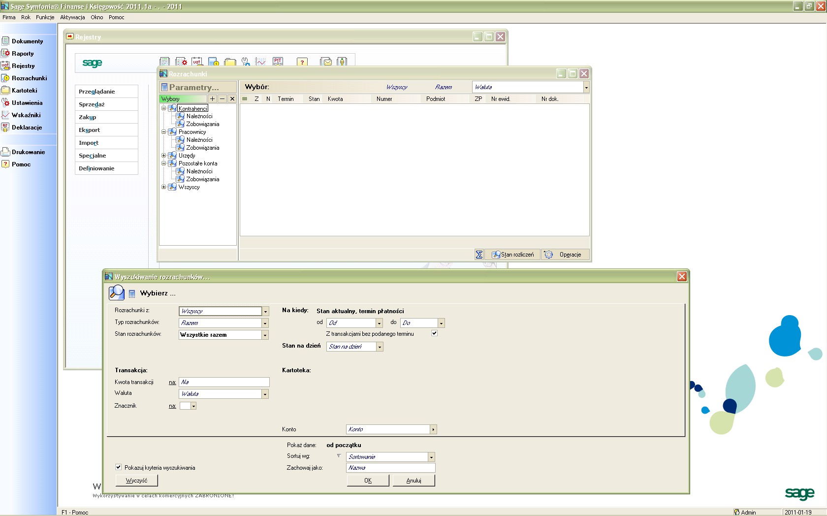The height and width of the screenshot is (516, 827).
Task: Click the envelope mail toolbar icon
Action: click(325, 62)
